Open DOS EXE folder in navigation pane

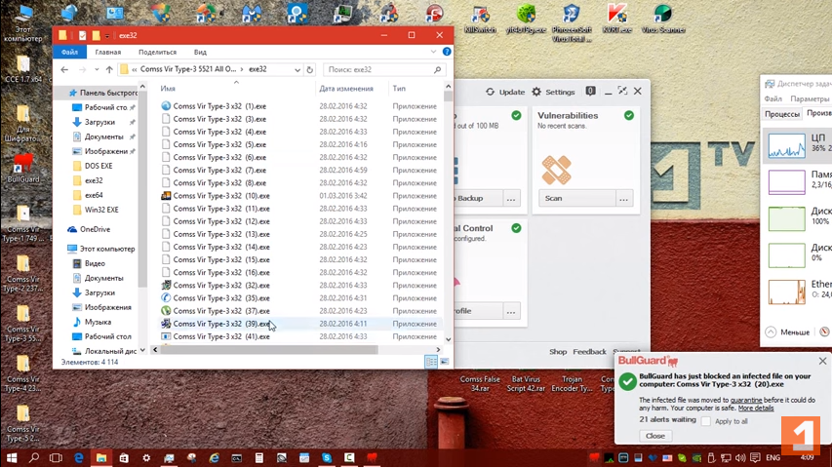coord(99,166)
